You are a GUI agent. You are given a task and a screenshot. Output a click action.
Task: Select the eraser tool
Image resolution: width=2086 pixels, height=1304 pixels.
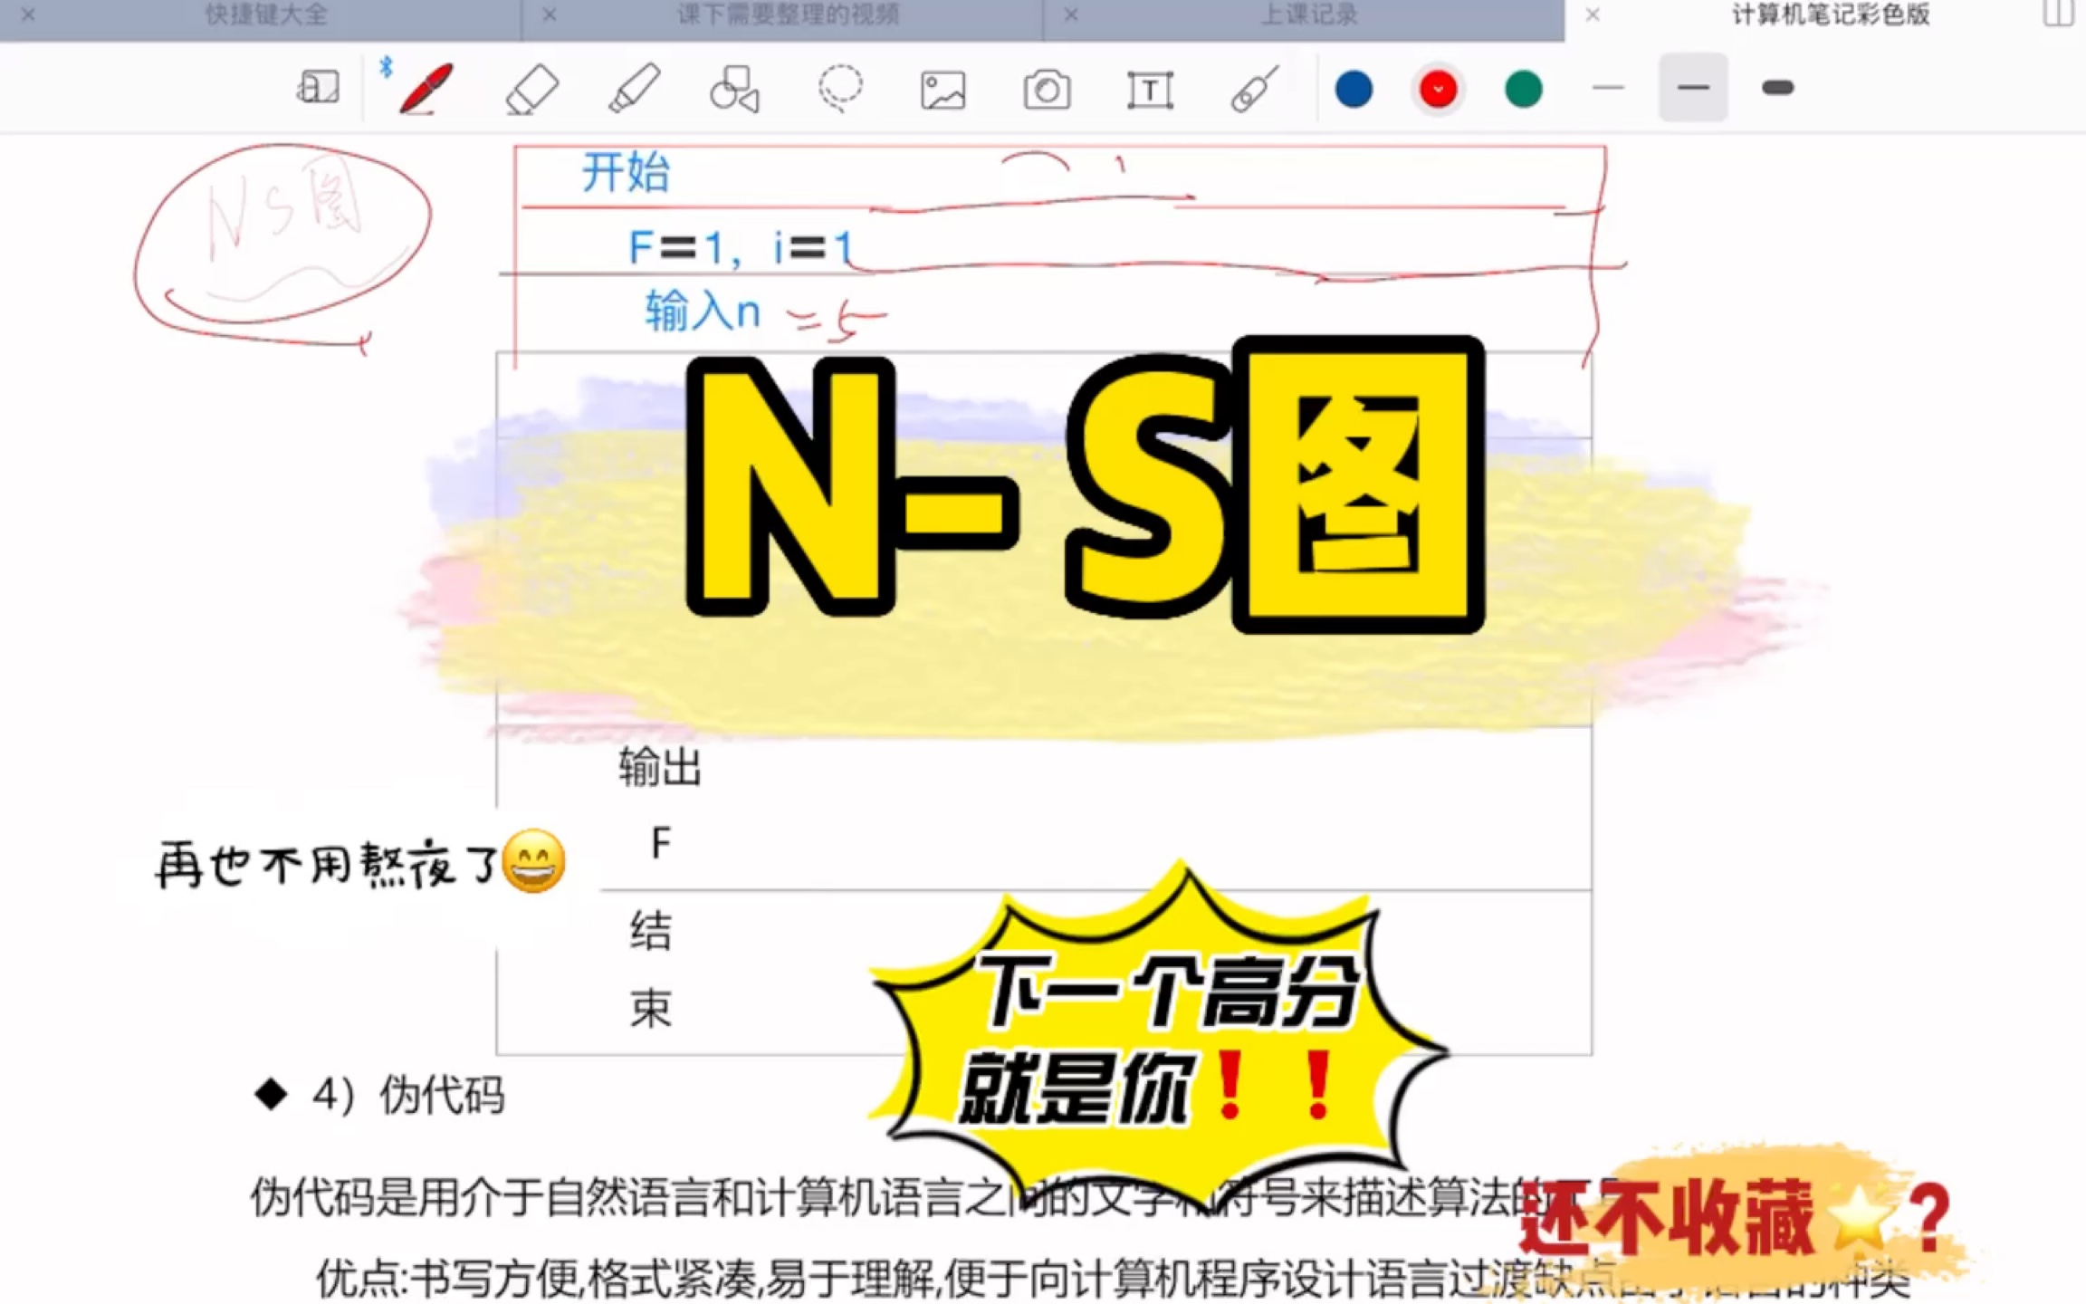click(531, 89)
